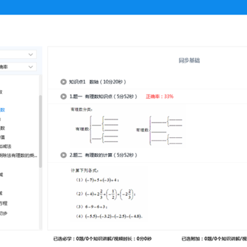Screen dimensions: 247x247
Task: Open the 计算下列各式 problem image
Action: (x=109, y=194)
